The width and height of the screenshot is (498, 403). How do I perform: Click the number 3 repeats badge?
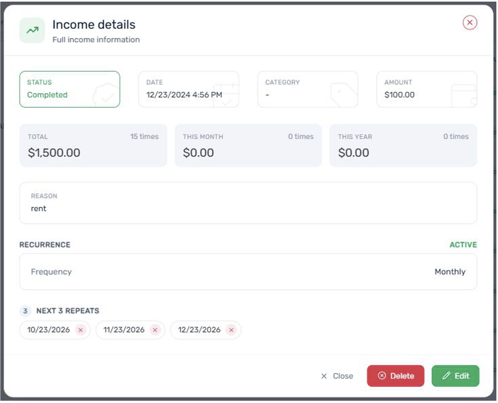tap(25, 311)
